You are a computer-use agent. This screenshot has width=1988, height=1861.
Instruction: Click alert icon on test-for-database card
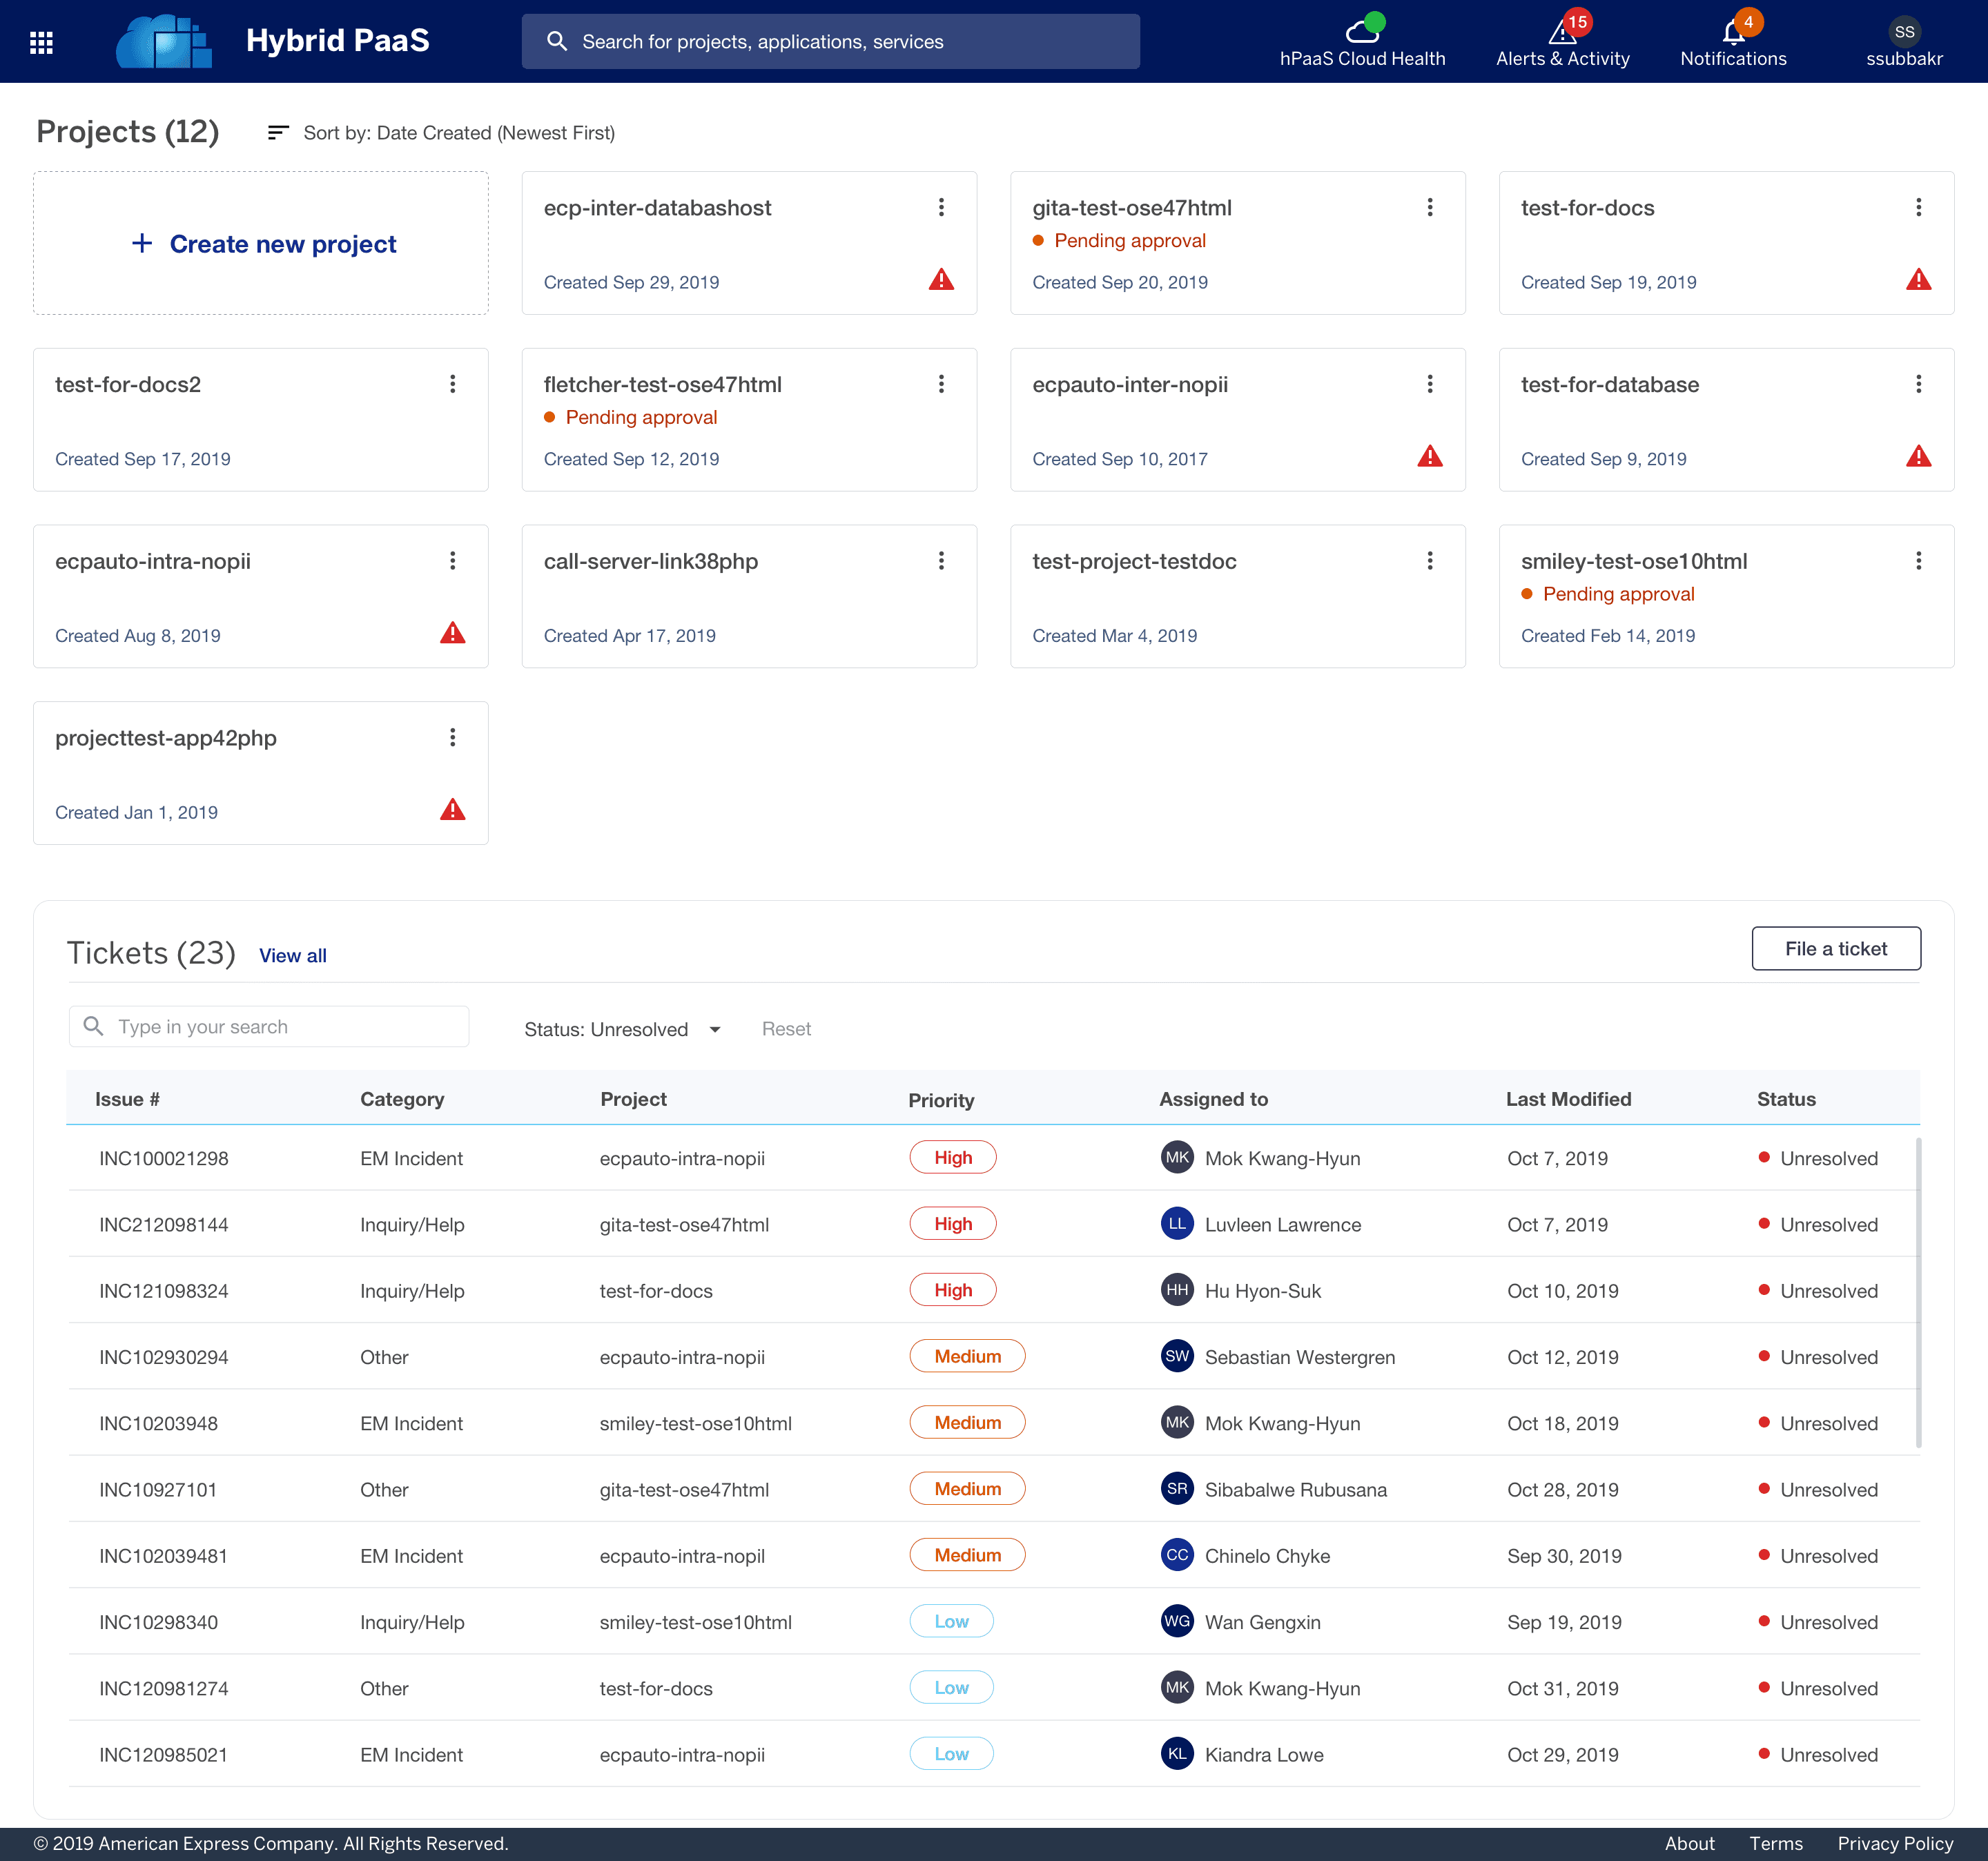(x=1918, y=457)
